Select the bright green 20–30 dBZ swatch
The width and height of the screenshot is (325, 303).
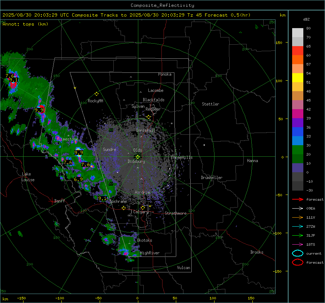coord(298,150)
